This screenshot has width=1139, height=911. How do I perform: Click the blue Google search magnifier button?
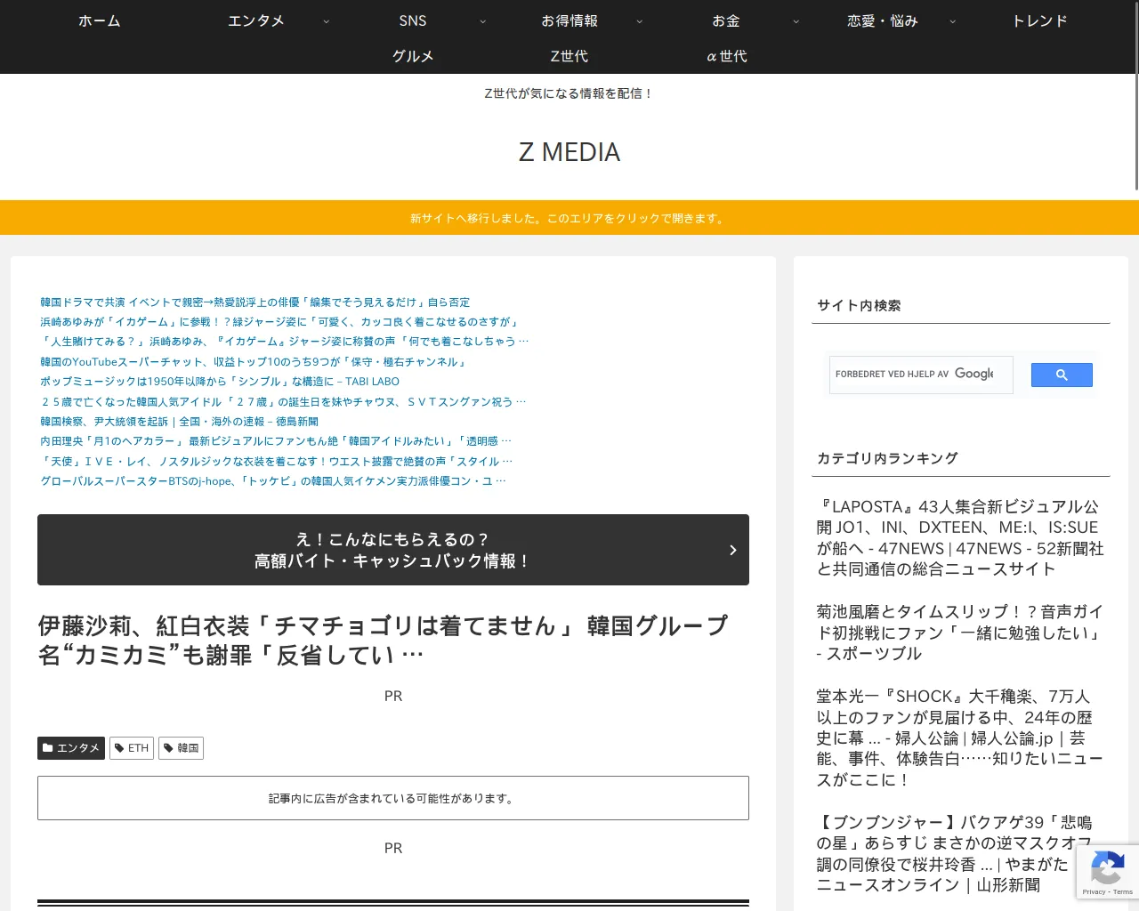[x=1062, y=375]
